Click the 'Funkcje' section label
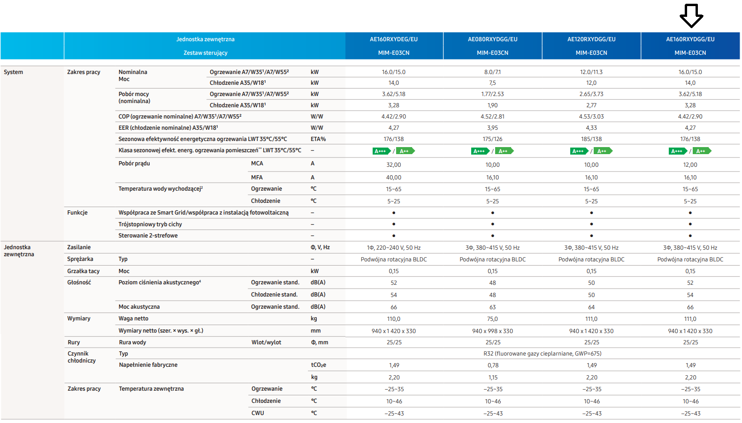The height and width of the screenshot is (423, 742). click(77, 213)
